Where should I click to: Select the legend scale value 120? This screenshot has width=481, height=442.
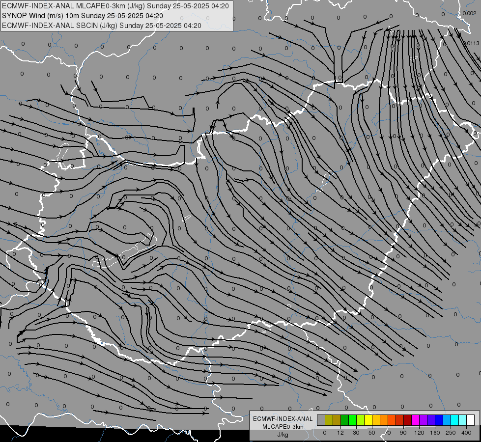tap(420, 433)
